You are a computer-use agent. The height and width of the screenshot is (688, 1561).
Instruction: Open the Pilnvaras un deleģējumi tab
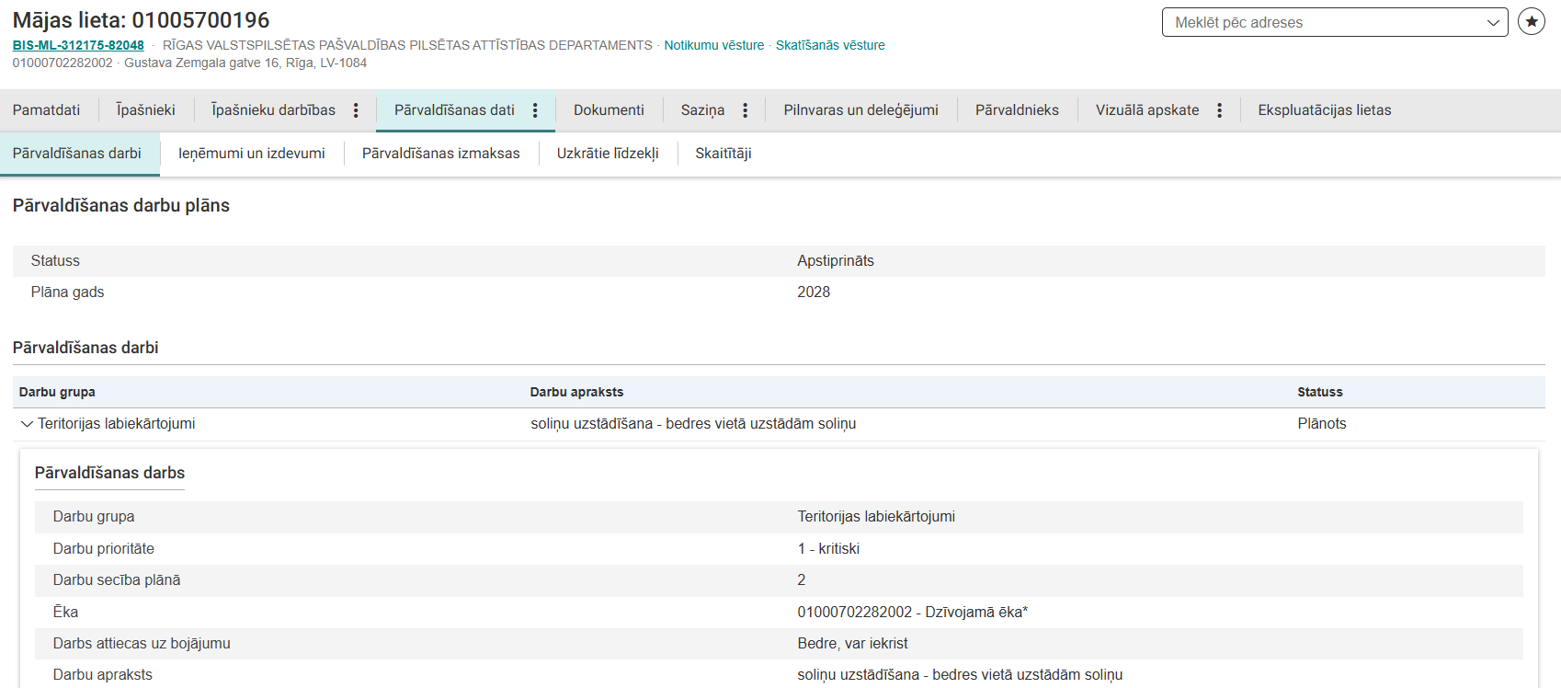860,110
